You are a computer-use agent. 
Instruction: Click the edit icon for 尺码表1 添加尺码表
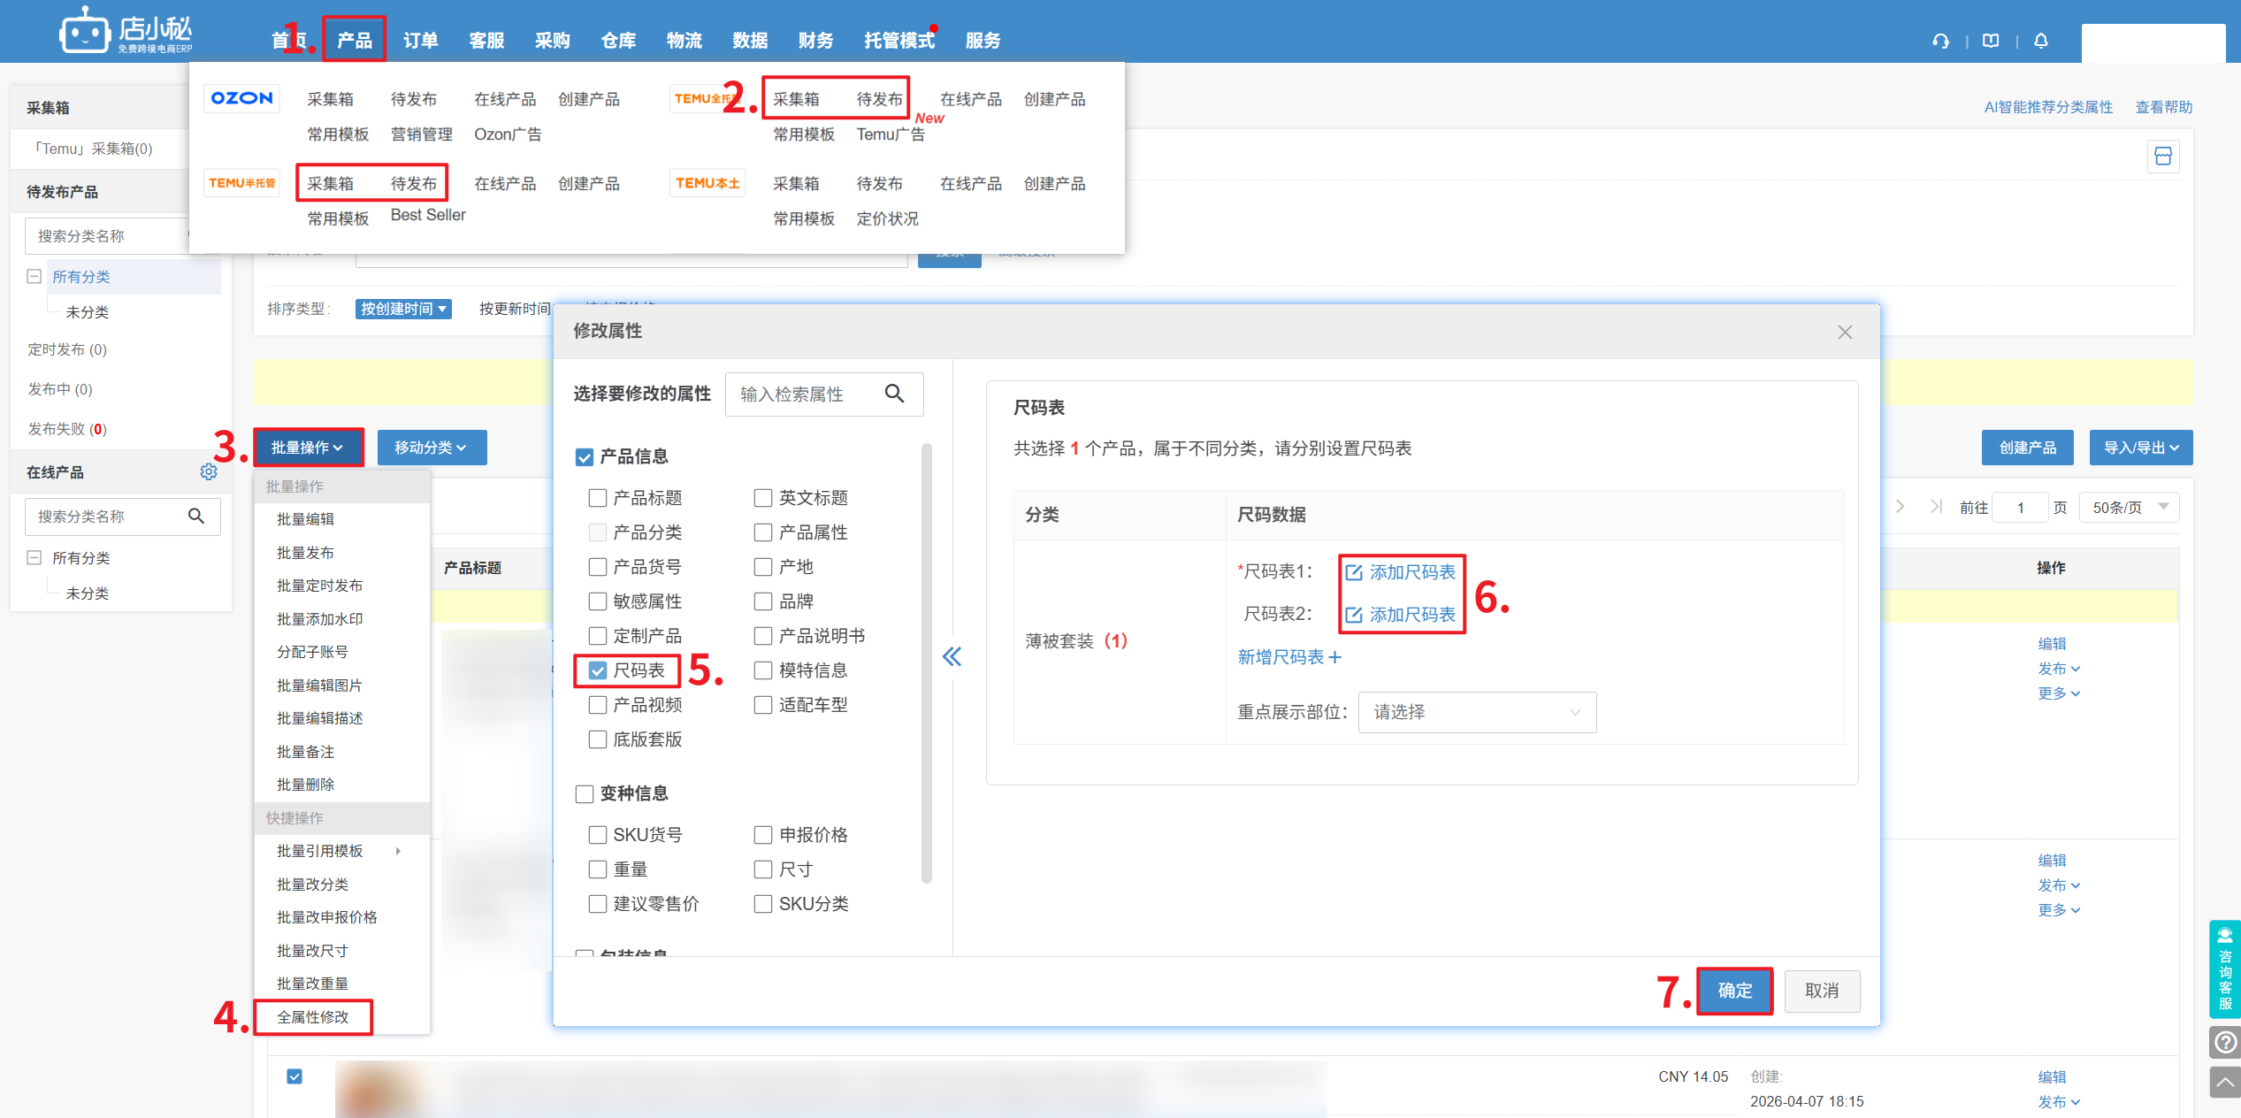[x=1354, y=572]
